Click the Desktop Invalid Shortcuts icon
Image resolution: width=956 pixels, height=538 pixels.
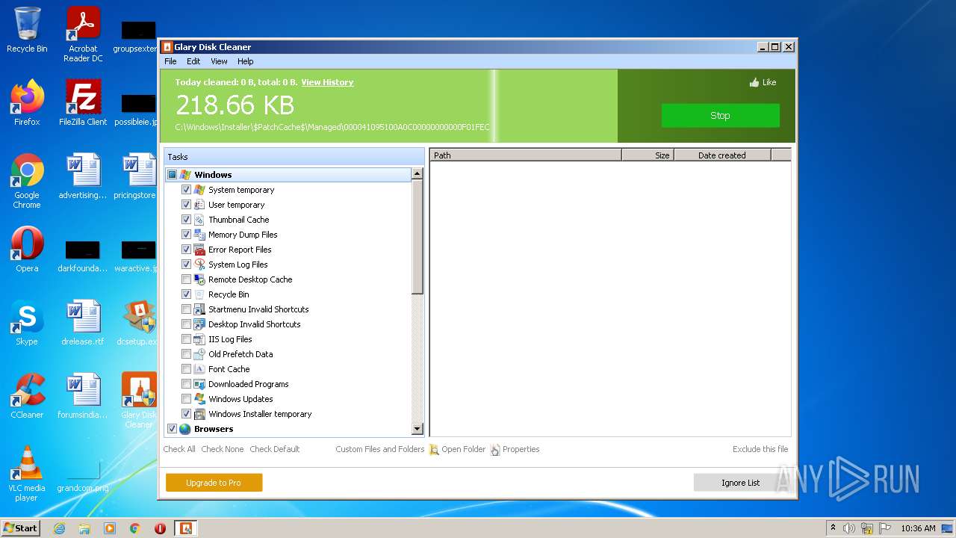click(199, 324)
